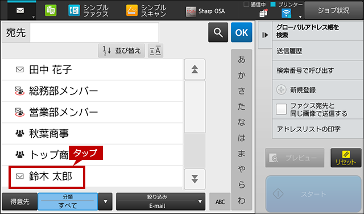The width and height of the screenshot is (364, 214).
Task: Click the address list scrollbar thumb
Action: (195, 107)
